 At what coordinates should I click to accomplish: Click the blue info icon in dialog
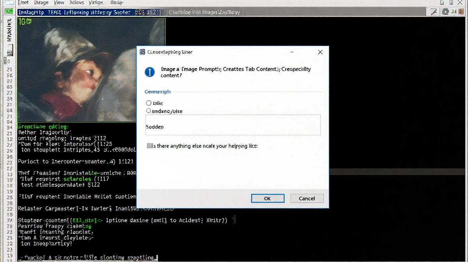pos(150,72)
